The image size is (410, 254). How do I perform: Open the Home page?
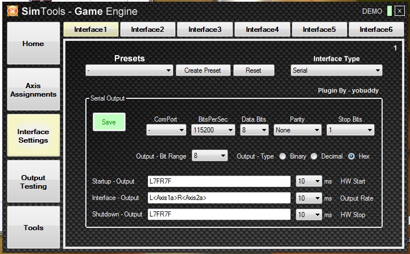[34, 43]
